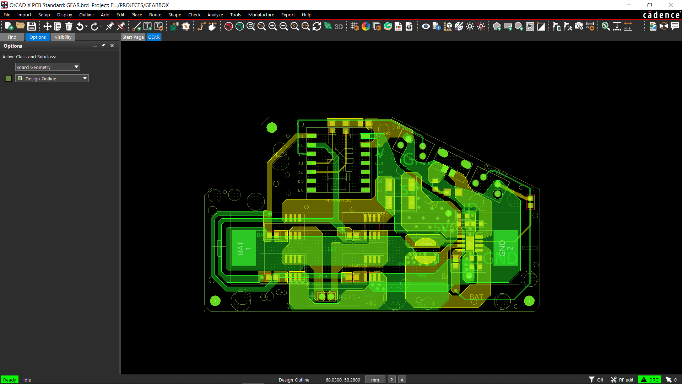
Task: Click the Ready status indicator
Action: point(10,380)
